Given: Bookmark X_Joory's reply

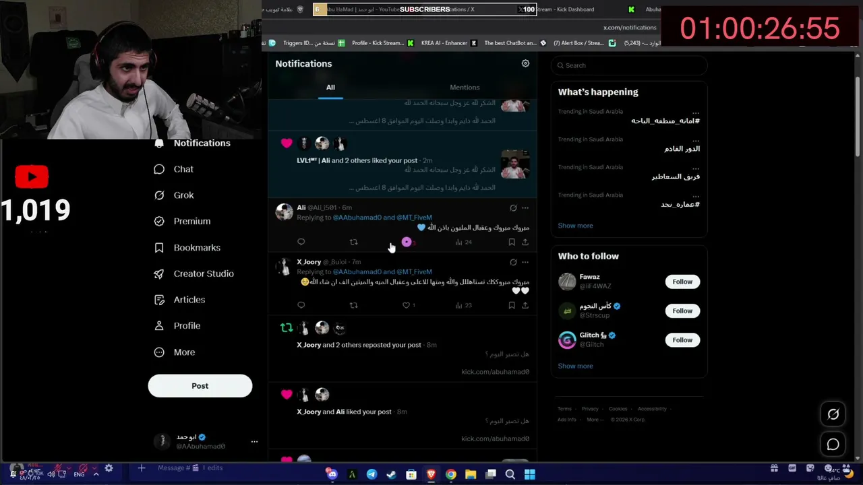Looking at the screenshot, I should click(512, 305).
